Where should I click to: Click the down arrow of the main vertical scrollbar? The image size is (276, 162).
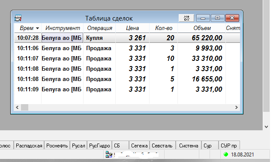(266, 126)
